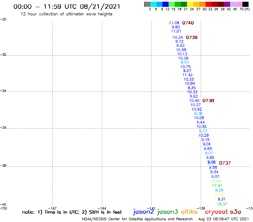Screen dimensions: 253x222
Task: Click the 0737 time marker
Action: [x=225, y=163]
